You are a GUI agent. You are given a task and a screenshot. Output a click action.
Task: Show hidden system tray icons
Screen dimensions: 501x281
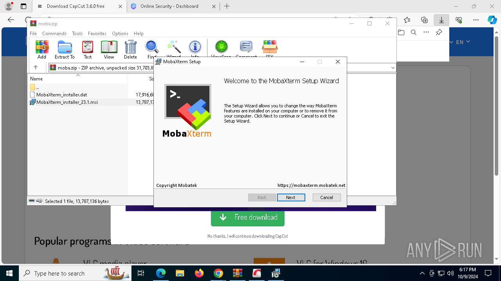click(x=422, y=273)
